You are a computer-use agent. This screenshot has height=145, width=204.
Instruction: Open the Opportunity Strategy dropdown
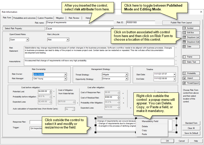(126, 79)
